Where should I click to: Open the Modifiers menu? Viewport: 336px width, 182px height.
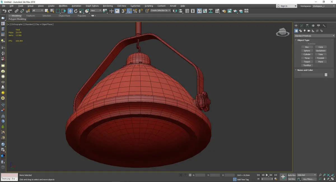click(63, 6)
